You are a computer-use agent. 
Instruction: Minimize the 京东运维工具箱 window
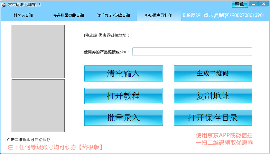[x=253, y=4]
